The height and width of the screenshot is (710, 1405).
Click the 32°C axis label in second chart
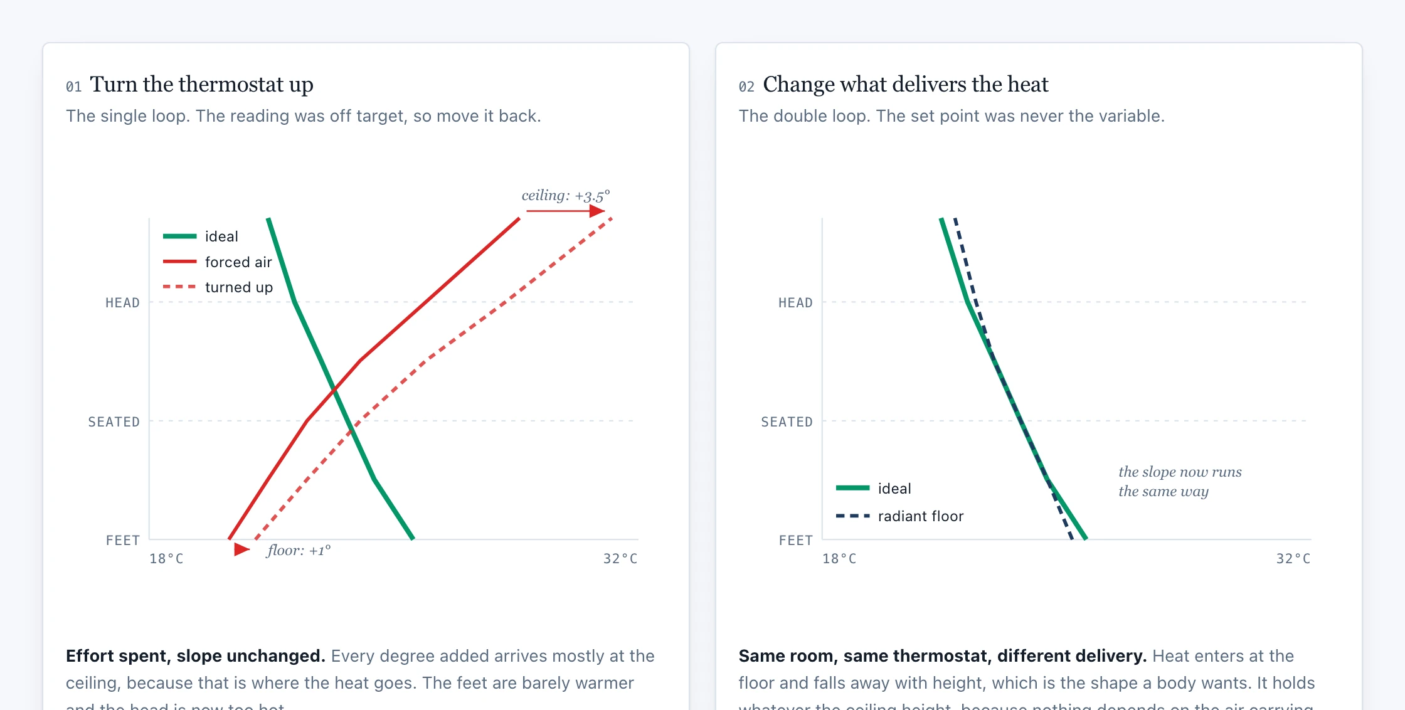[1293, 559]
